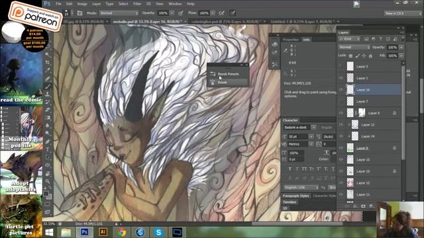Hide Layer 16 with its eye icon

point(341,90)
